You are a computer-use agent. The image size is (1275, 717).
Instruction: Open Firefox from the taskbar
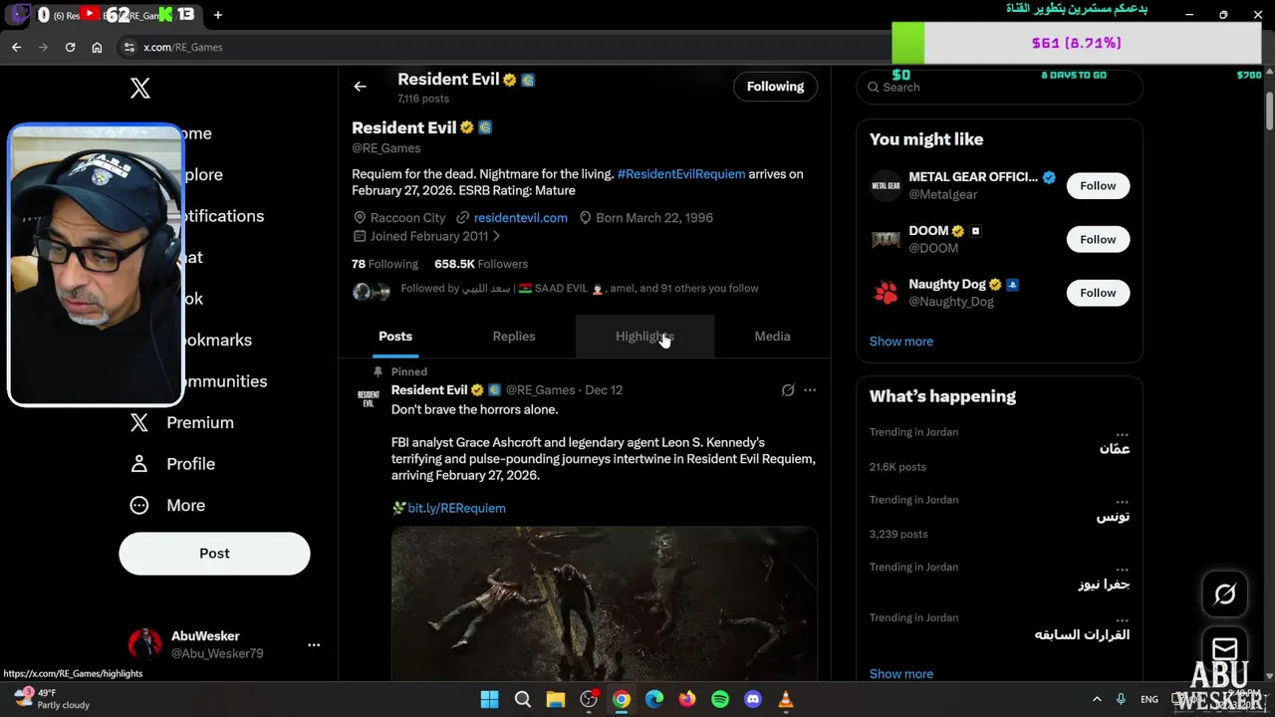(x=687, y=699)
